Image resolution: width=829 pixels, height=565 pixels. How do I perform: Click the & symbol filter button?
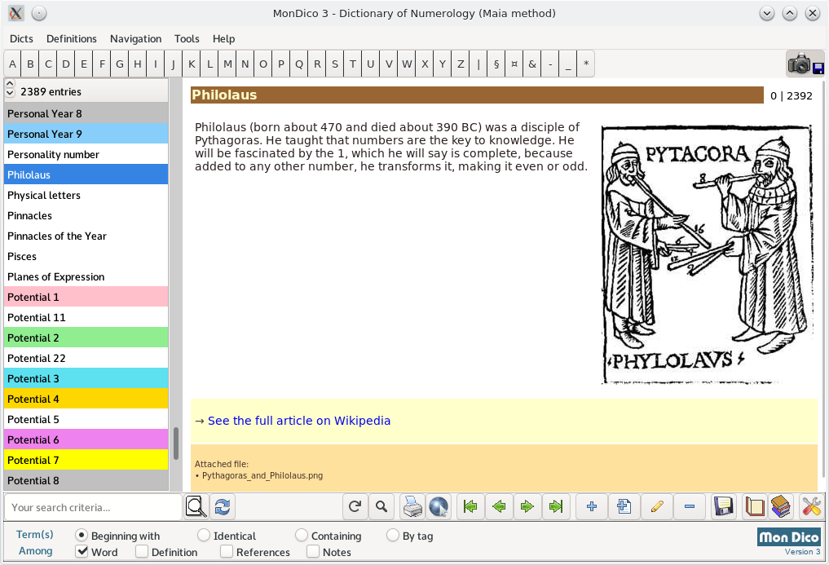tap(531, 64)
